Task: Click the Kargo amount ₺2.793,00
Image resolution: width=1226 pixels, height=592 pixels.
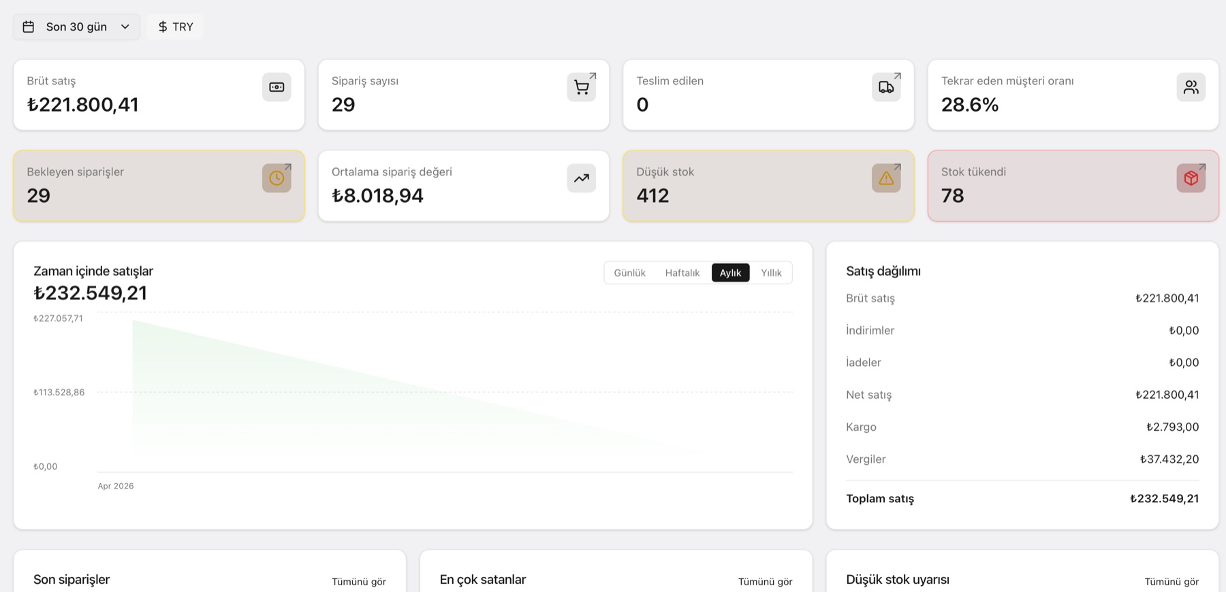Action: tap(1172, 427)
